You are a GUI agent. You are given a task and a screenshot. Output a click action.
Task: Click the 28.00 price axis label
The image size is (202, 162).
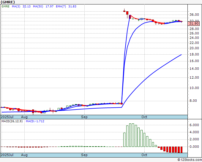click(x=194, y=29)
